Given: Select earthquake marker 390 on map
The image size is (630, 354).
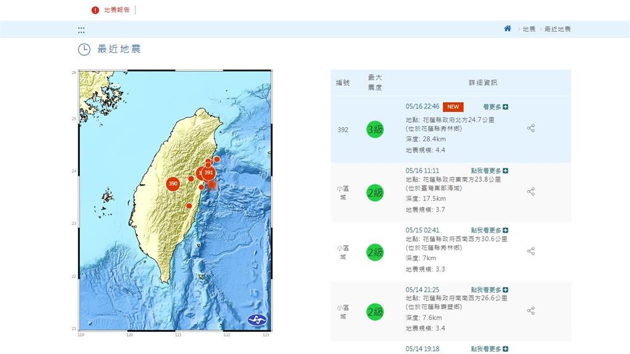Looking at the screenshot, I should (x=173, y=183).
